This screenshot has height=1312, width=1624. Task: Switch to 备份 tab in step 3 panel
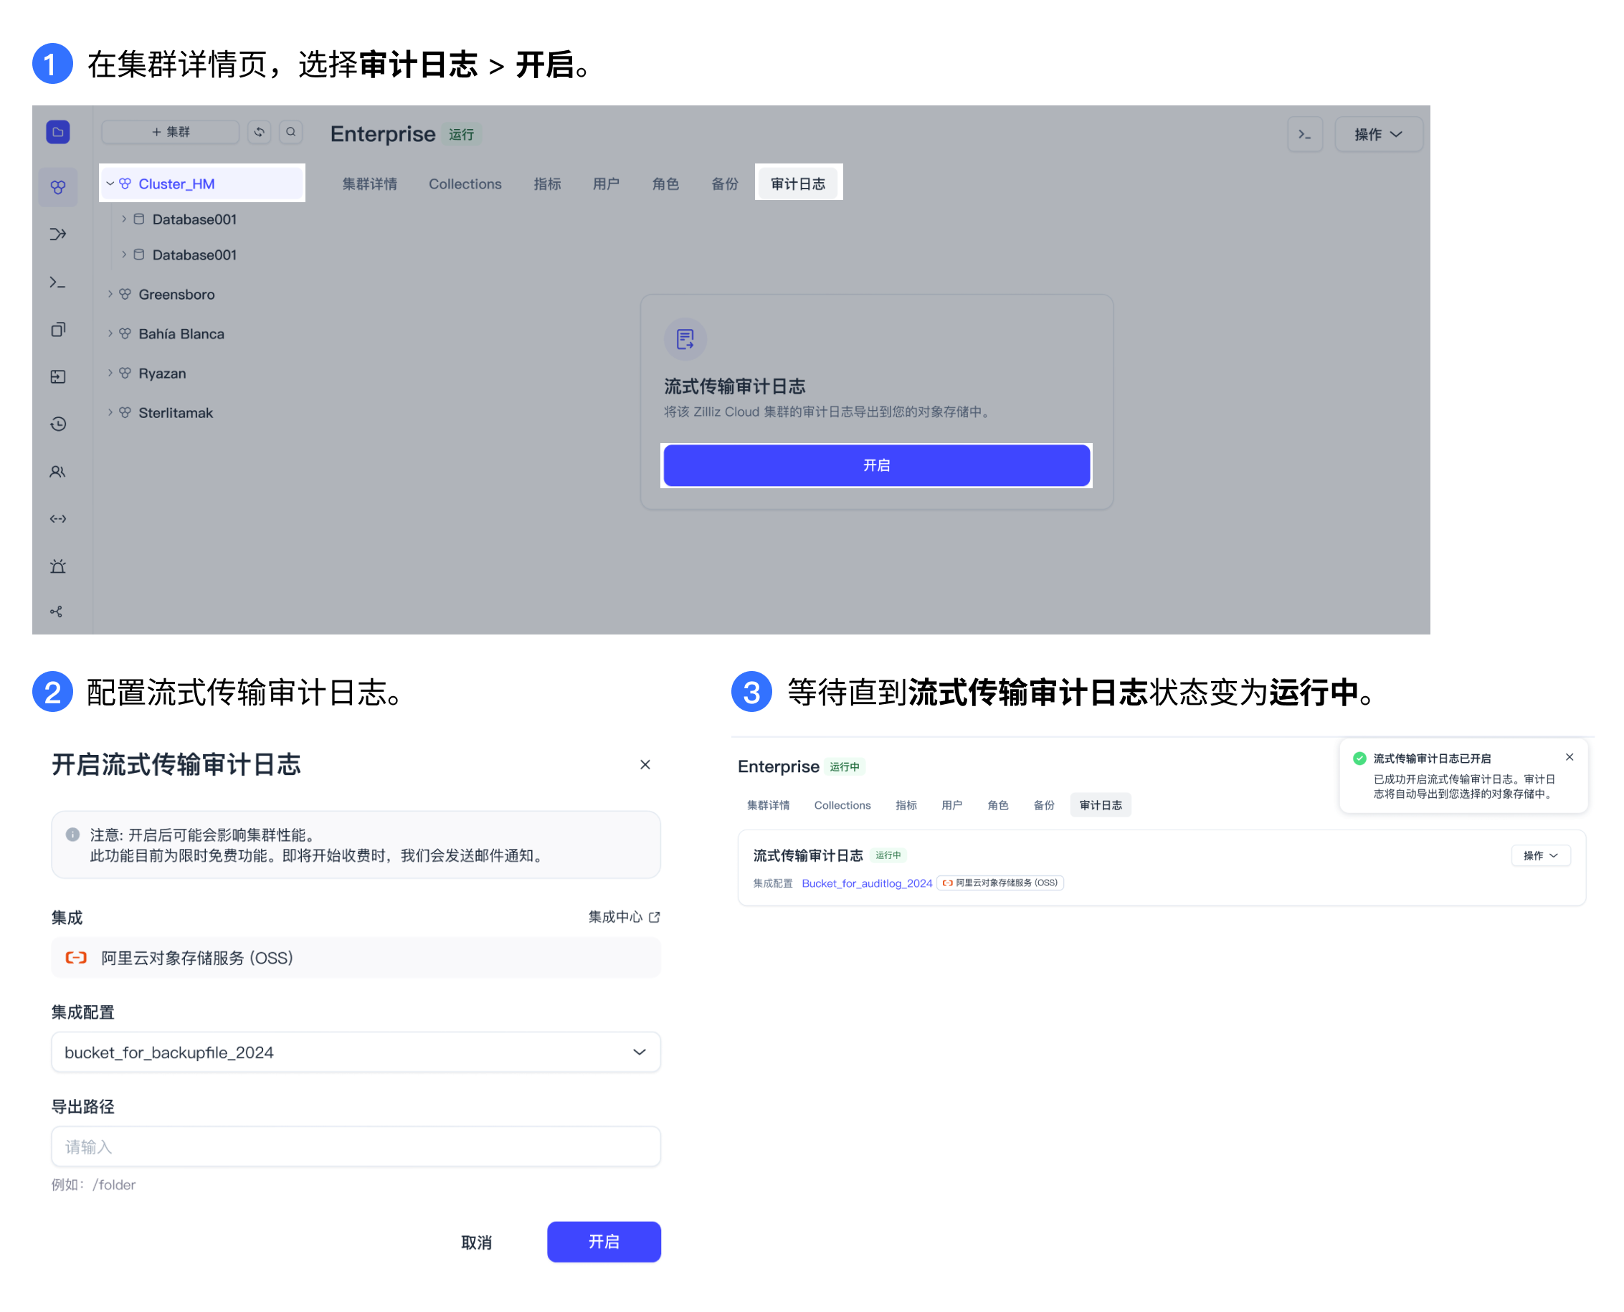(x=1044, y=805)
